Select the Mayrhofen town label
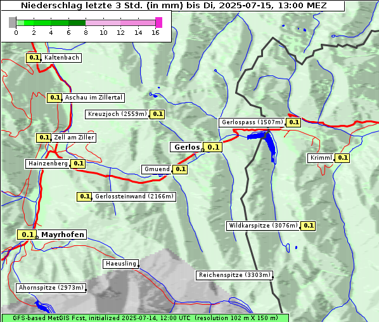 62,235
